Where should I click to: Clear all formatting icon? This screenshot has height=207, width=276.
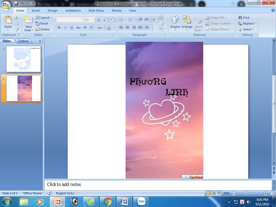click(x=112, y=19)
